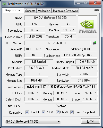Click the NVIDIA SLI Disabled field
Viewport: 103px width, 128px height.
(61, 106)
